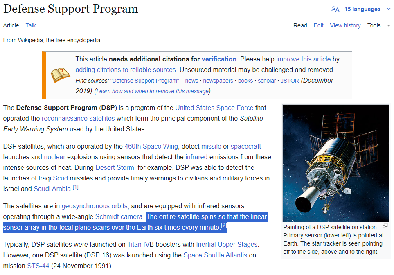Expand the Tools chevron arrow
Viewport: 394px width, 275px height.
click(388, 25)
